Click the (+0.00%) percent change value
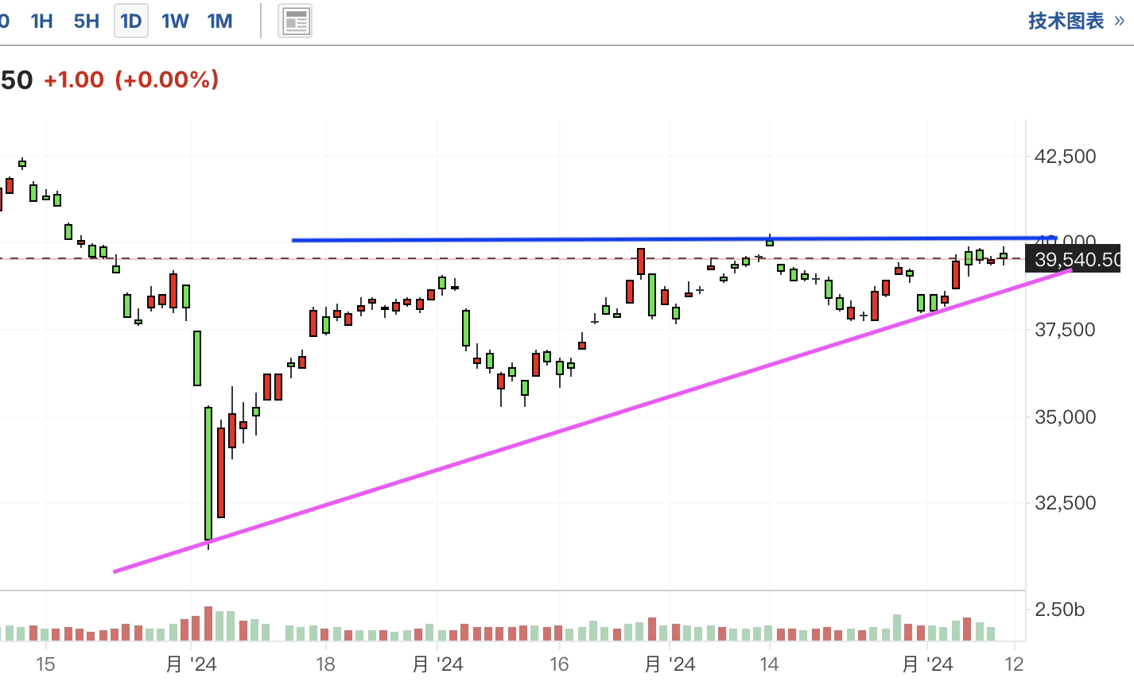This screenshot has width=1134, height=693. tap(167, 79)
